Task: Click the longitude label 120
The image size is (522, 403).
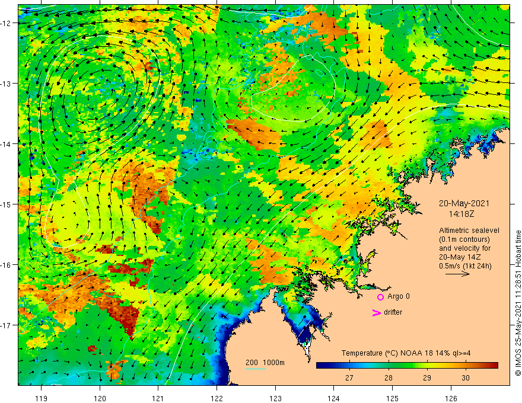Action: click(100, 398)
